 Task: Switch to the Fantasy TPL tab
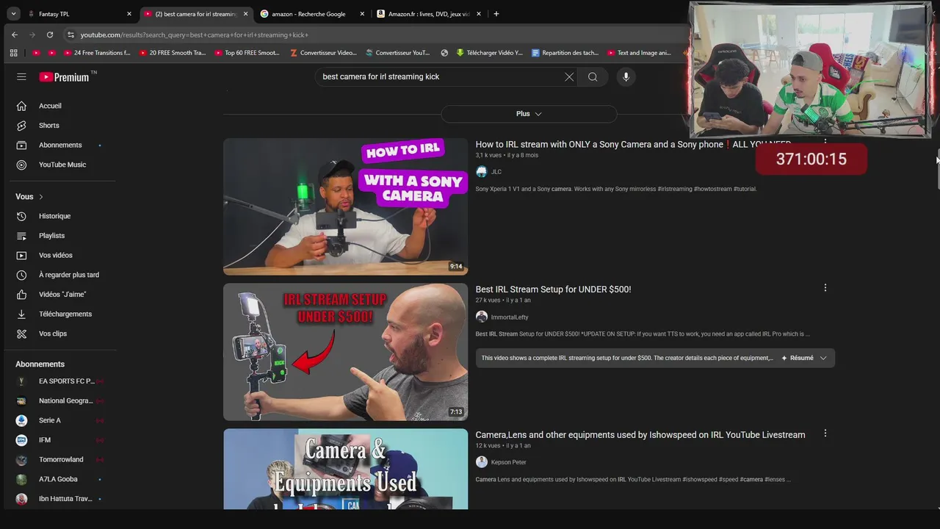click(x=79, y=14)
